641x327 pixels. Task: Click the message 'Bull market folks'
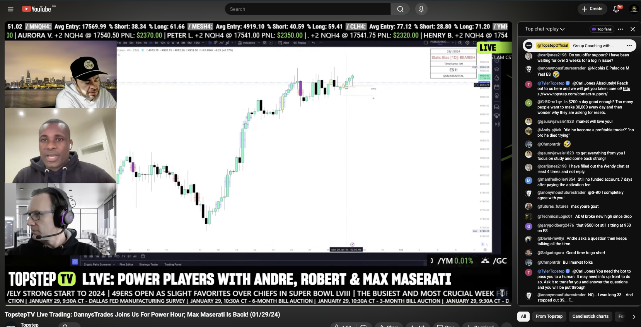point(578,263)
